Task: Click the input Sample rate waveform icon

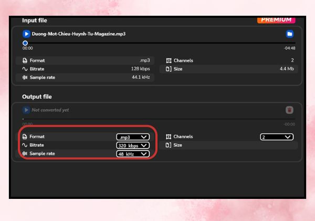Action: (x=25, y=77)
